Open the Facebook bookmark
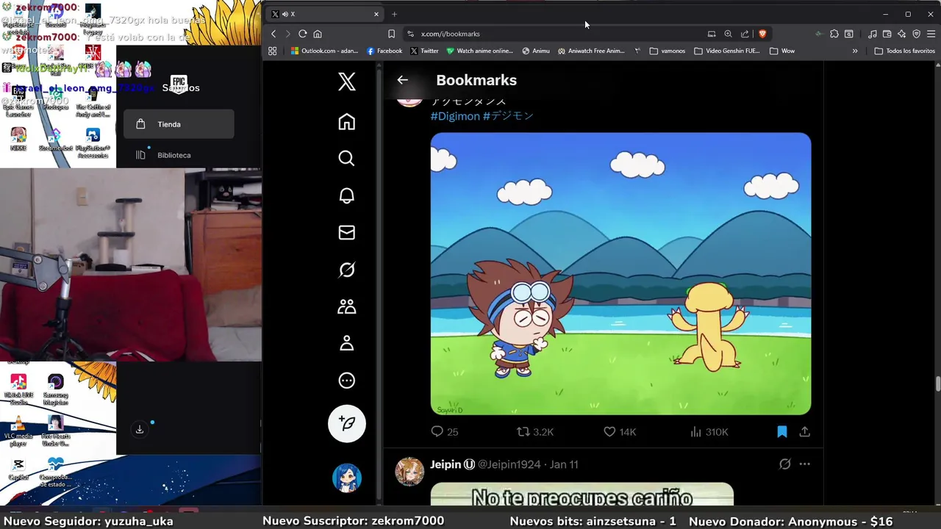Screen dimensions: 941x529 tap(384, 51)
